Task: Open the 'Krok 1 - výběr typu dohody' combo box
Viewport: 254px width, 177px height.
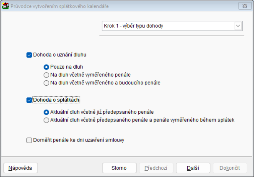Action: [x=168, y=26]
